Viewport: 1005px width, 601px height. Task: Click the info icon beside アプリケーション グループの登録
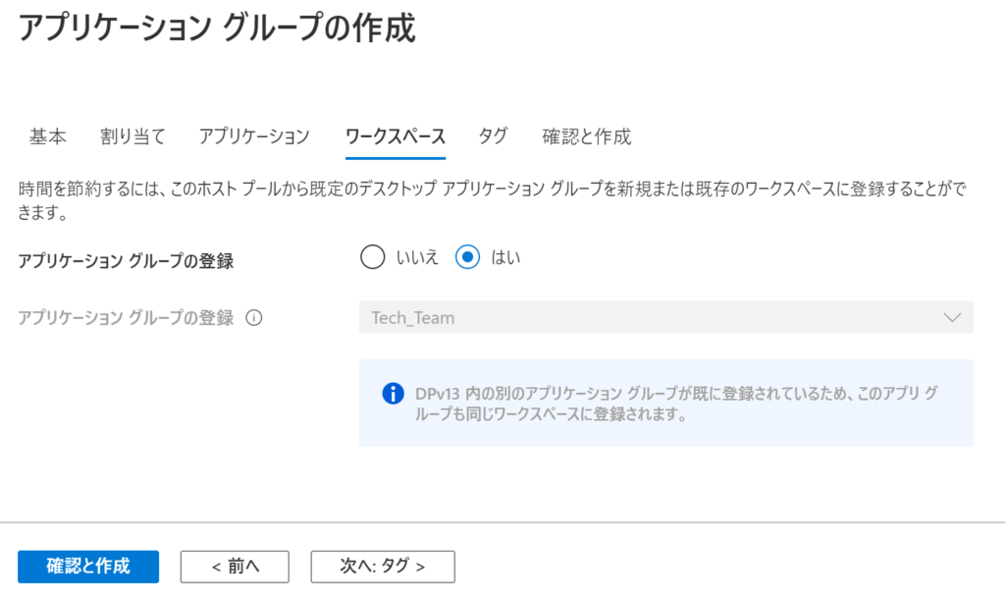click(254, 317)
